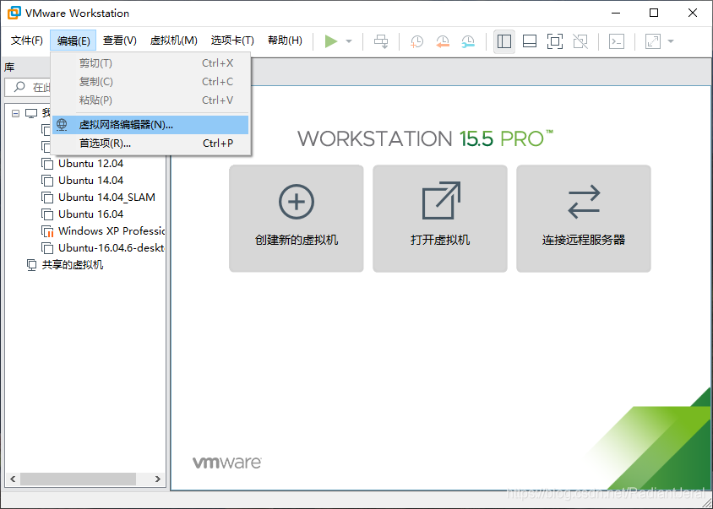This screenshot has width=713, height=509.
Task: Open the 文件(F) menu
Action: tap(27, 41)
